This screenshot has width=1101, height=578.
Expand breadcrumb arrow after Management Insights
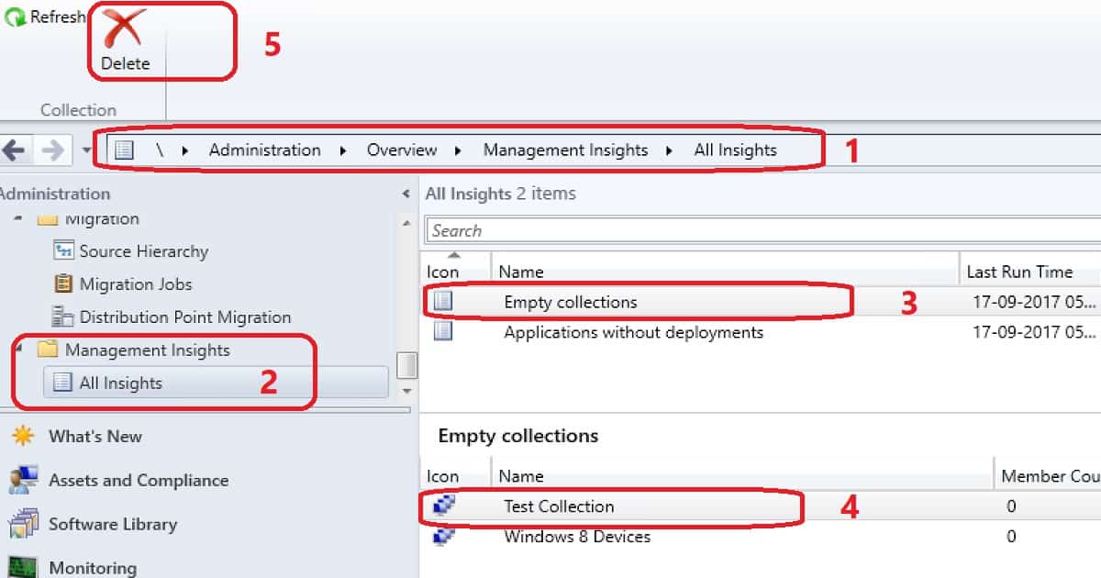[670, 150]
